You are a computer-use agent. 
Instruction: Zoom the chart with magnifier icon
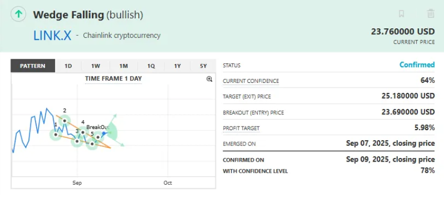pos(209,79)
